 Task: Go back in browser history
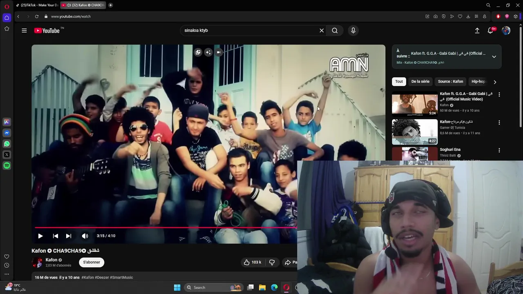pyautogui.click(x=18, y=16)
